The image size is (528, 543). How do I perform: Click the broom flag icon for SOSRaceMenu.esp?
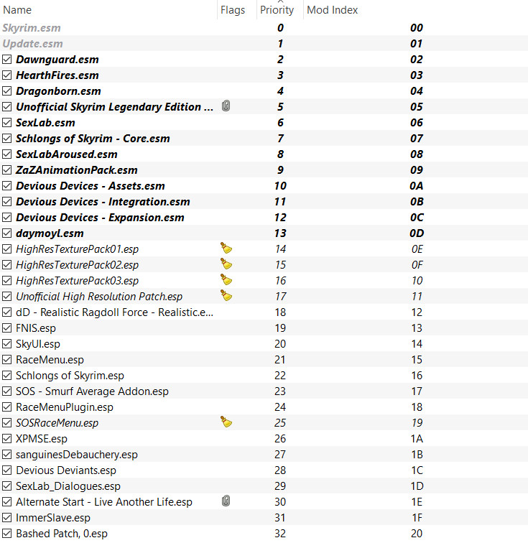[226, 422]
